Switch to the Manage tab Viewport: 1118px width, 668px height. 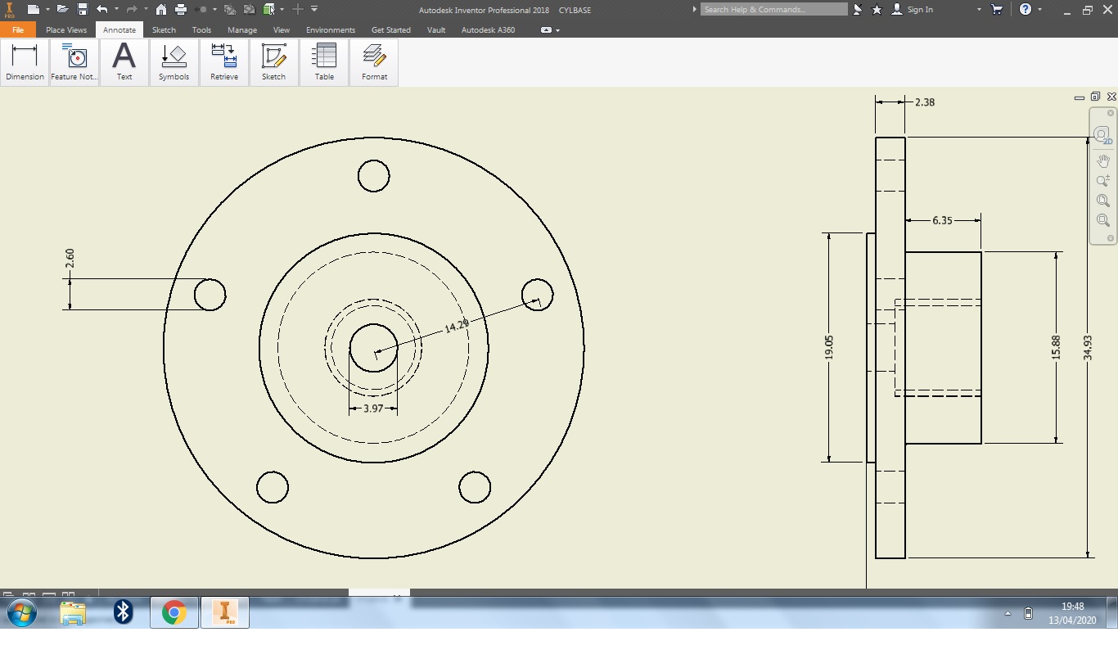[242, 29]
